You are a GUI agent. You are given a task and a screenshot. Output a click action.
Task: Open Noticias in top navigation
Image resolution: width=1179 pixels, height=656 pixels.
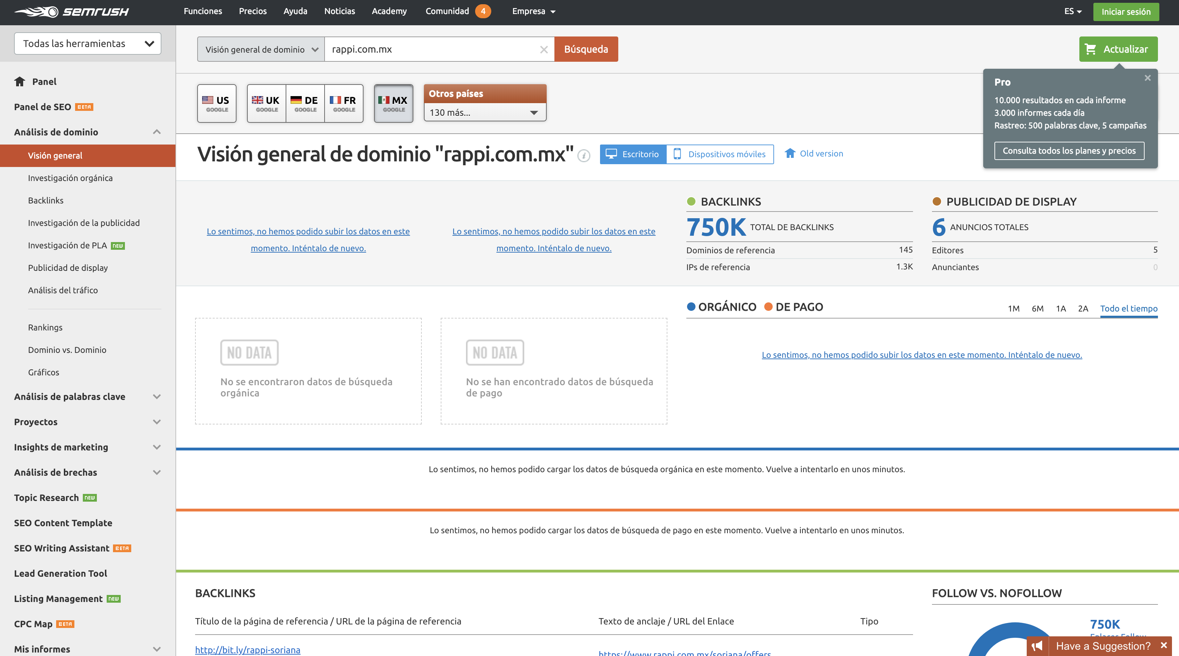coord(340,11)
